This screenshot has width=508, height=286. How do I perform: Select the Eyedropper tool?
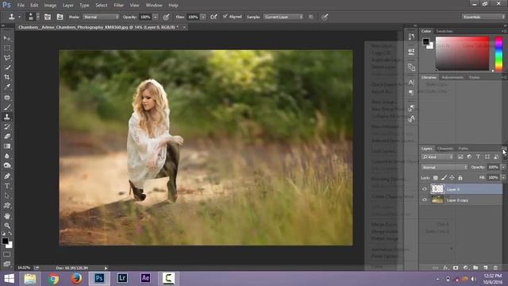(7, 87)
